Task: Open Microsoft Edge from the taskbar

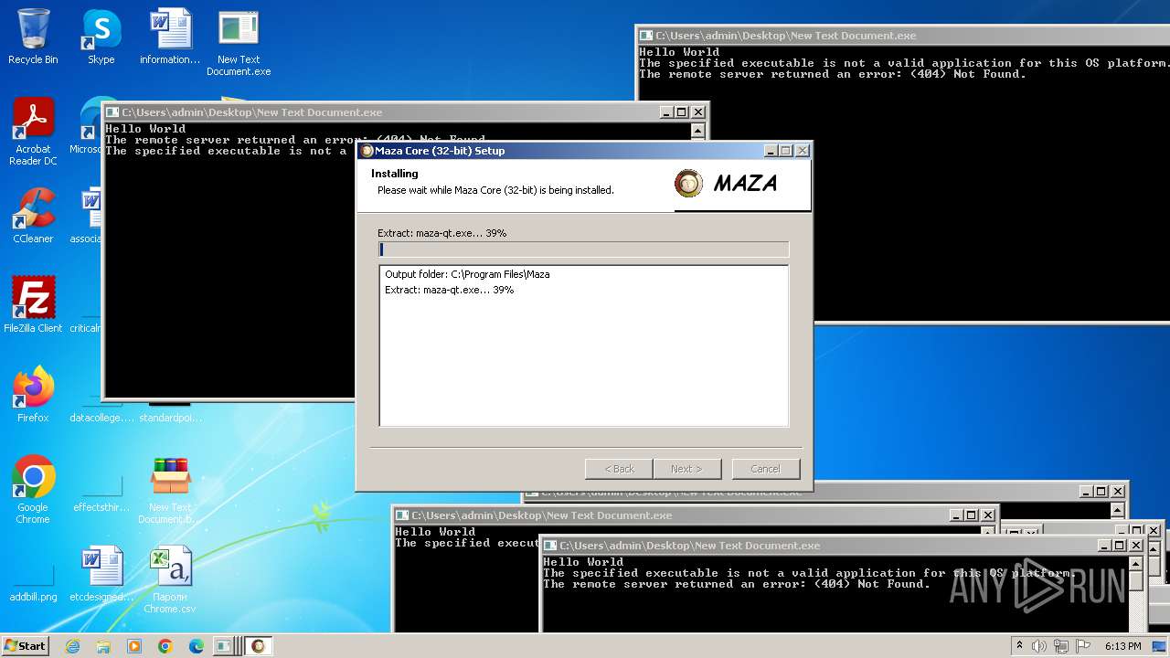Action: (196, 646)
